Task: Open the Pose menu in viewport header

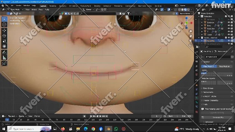Action: 41,9
